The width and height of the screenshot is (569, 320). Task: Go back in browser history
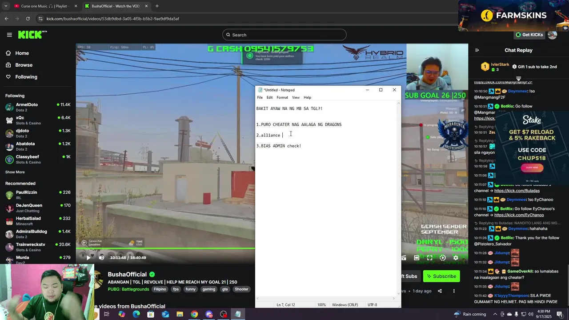6,19
